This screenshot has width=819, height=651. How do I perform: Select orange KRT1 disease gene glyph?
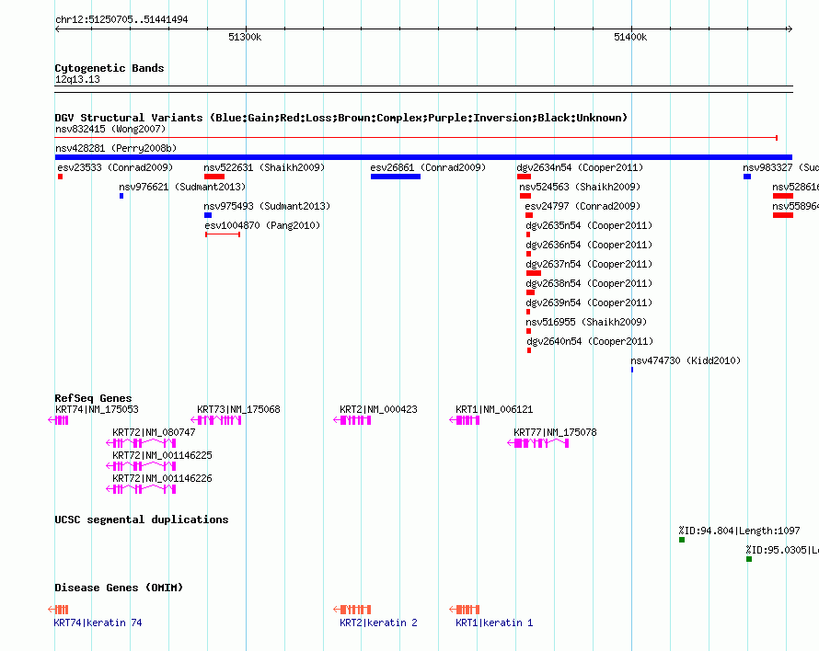pyautogui.click(x=465, y=610)
